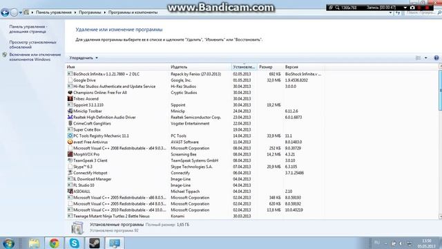Click the RU language indicator
The height and width of the screenshot is (249, 442).
click(x=377, y=243)
